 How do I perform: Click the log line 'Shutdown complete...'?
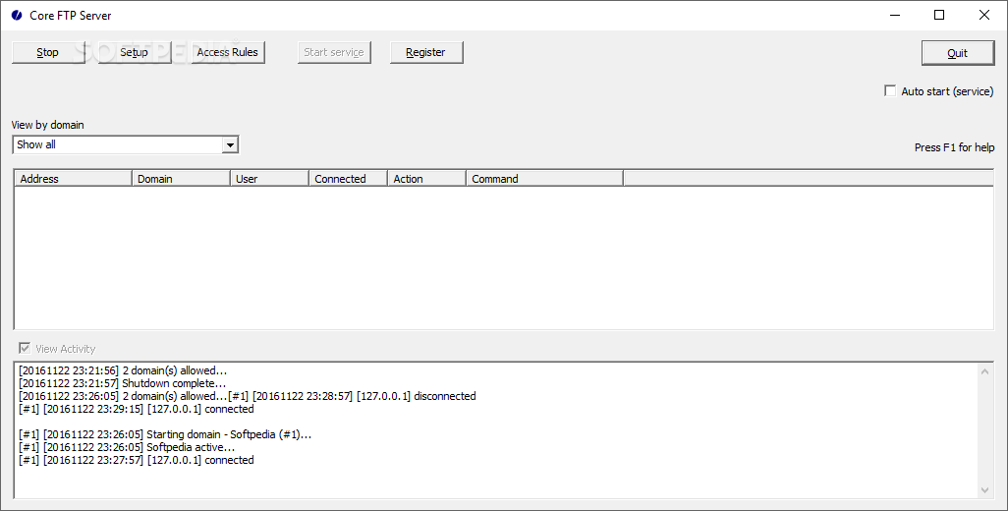click(123, 383)
